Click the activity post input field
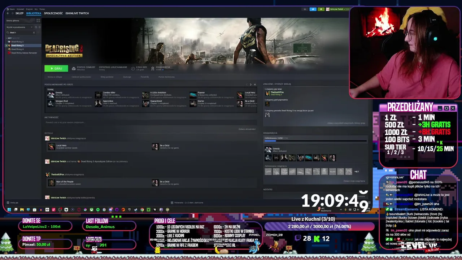The height and width of the screenshot is (260, 462). pyautogui.click(x=150, y=122)
